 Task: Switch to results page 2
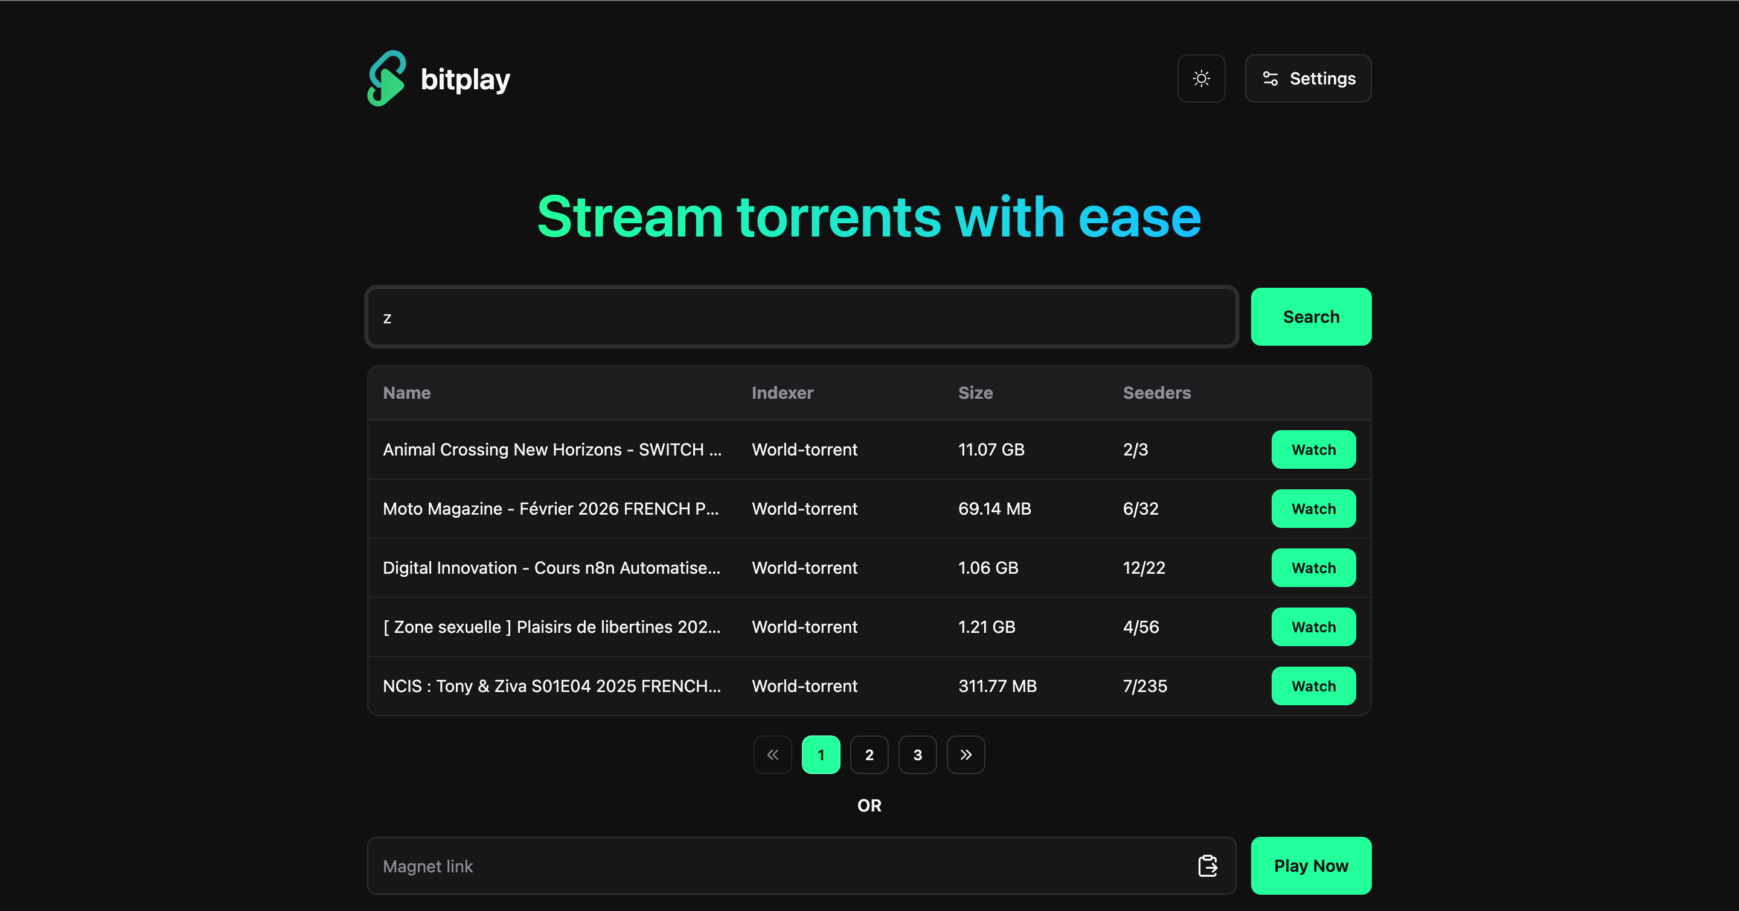pyautogui.click(x=869, y=755)
